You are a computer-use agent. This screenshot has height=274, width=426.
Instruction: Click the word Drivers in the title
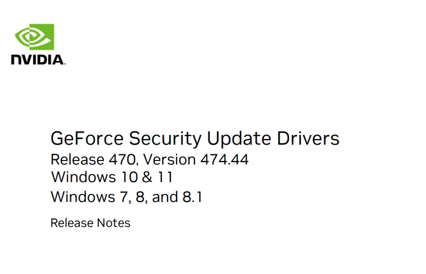tap(308, 138)
